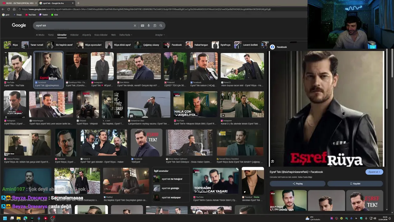Select the AI Modu search tab
This screenshot has height=222, width=394.
click(40, 35)
